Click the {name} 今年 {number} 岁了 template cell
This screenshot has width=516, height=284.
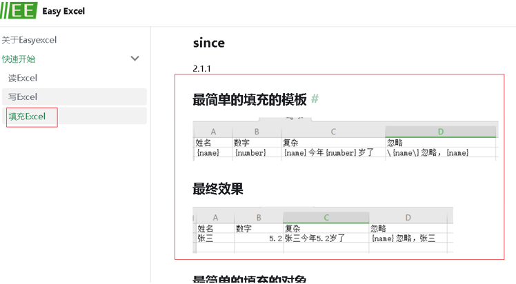click(x=333, y=153)
